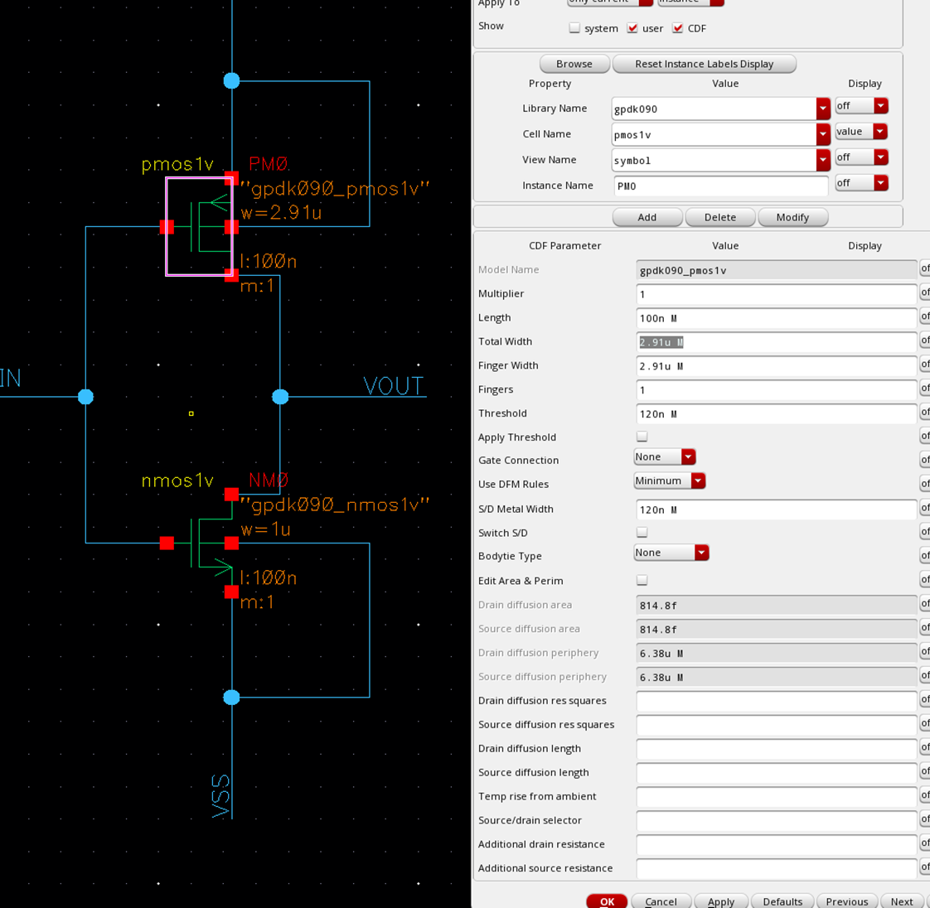
Task: Click the Modify property button
Action: [792, 217]
